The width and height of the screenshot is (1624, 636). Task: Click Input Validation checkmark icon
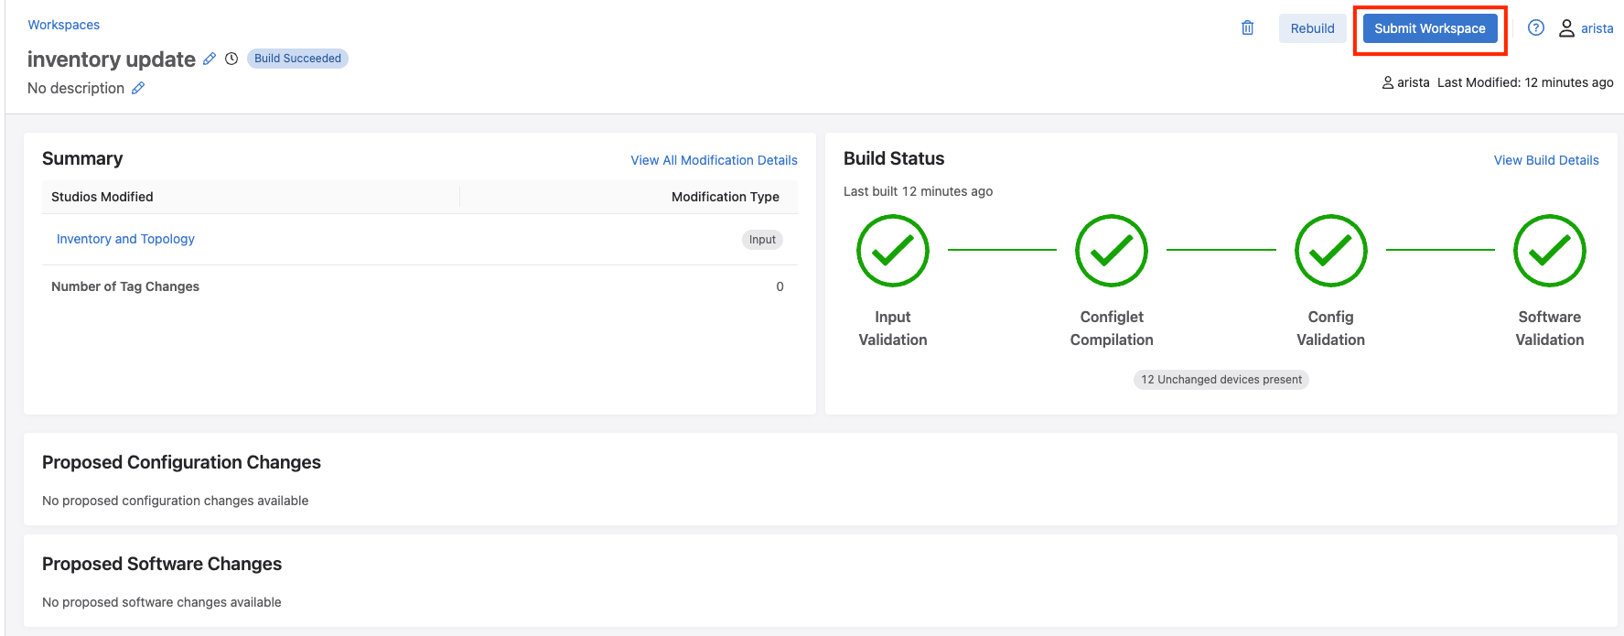point(892,251)
